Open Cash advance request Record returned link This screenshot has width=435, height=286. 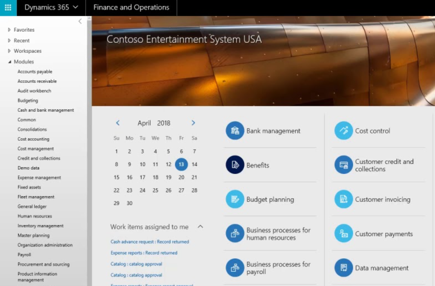(150, 242)
